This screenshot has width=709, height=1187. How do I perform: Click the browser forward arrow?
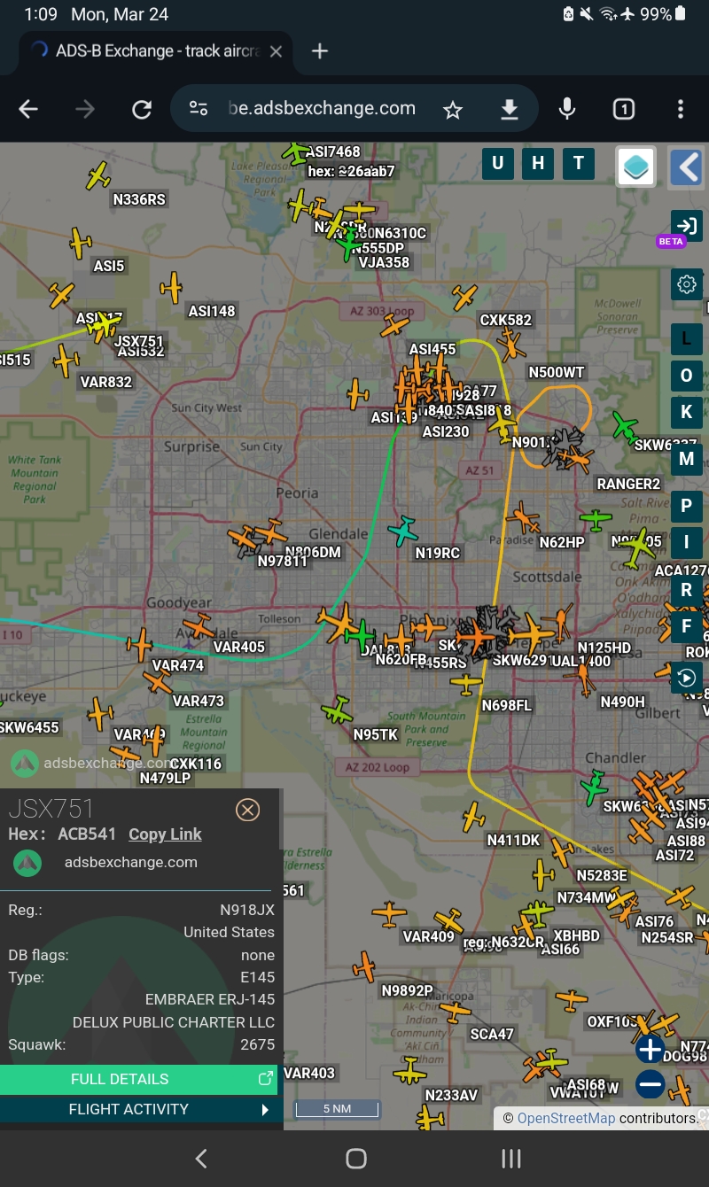click(85, 109)
